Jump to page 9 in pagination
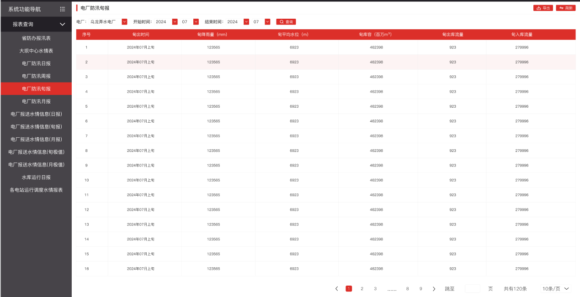The height and width of the screenshot is (297, 580). tap(421, 289)
